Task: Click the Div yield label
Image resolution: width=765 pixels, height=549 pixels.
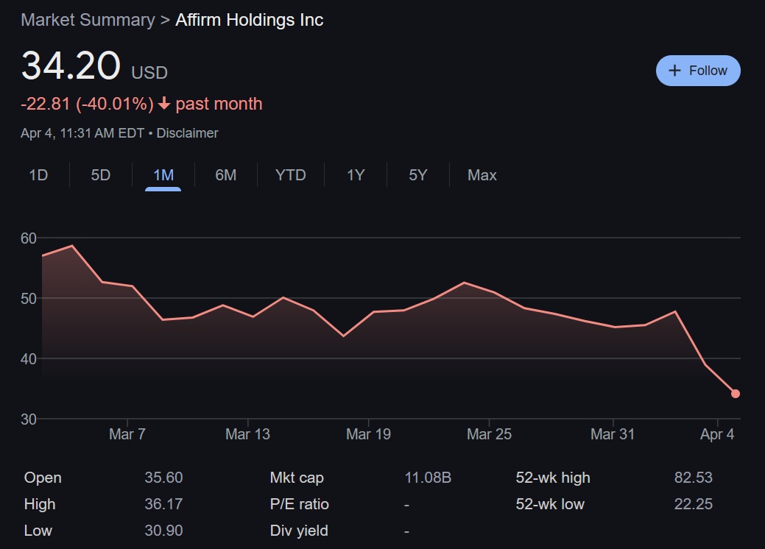Action: tap(299, 531)
